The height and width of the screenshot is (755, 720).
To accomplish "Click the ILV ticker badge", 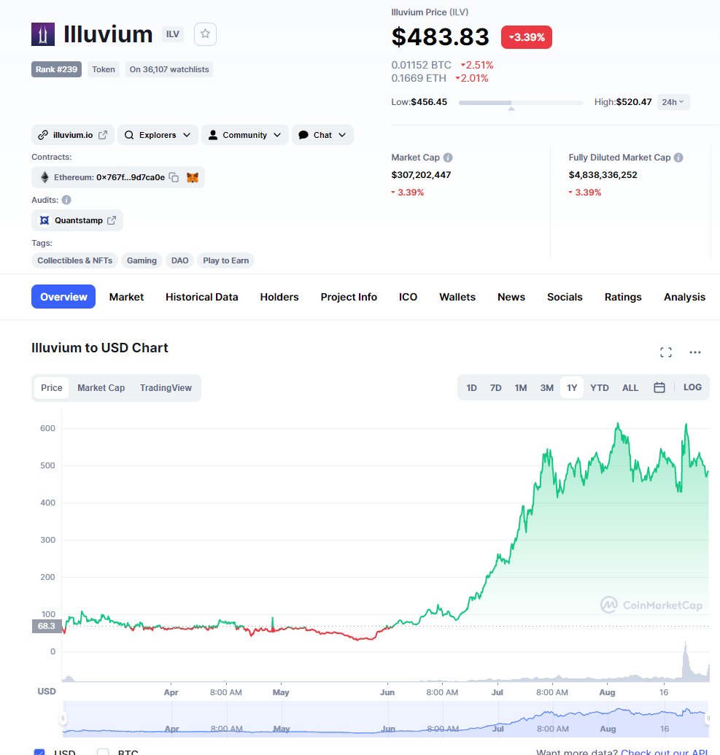I will coord(172,34).
